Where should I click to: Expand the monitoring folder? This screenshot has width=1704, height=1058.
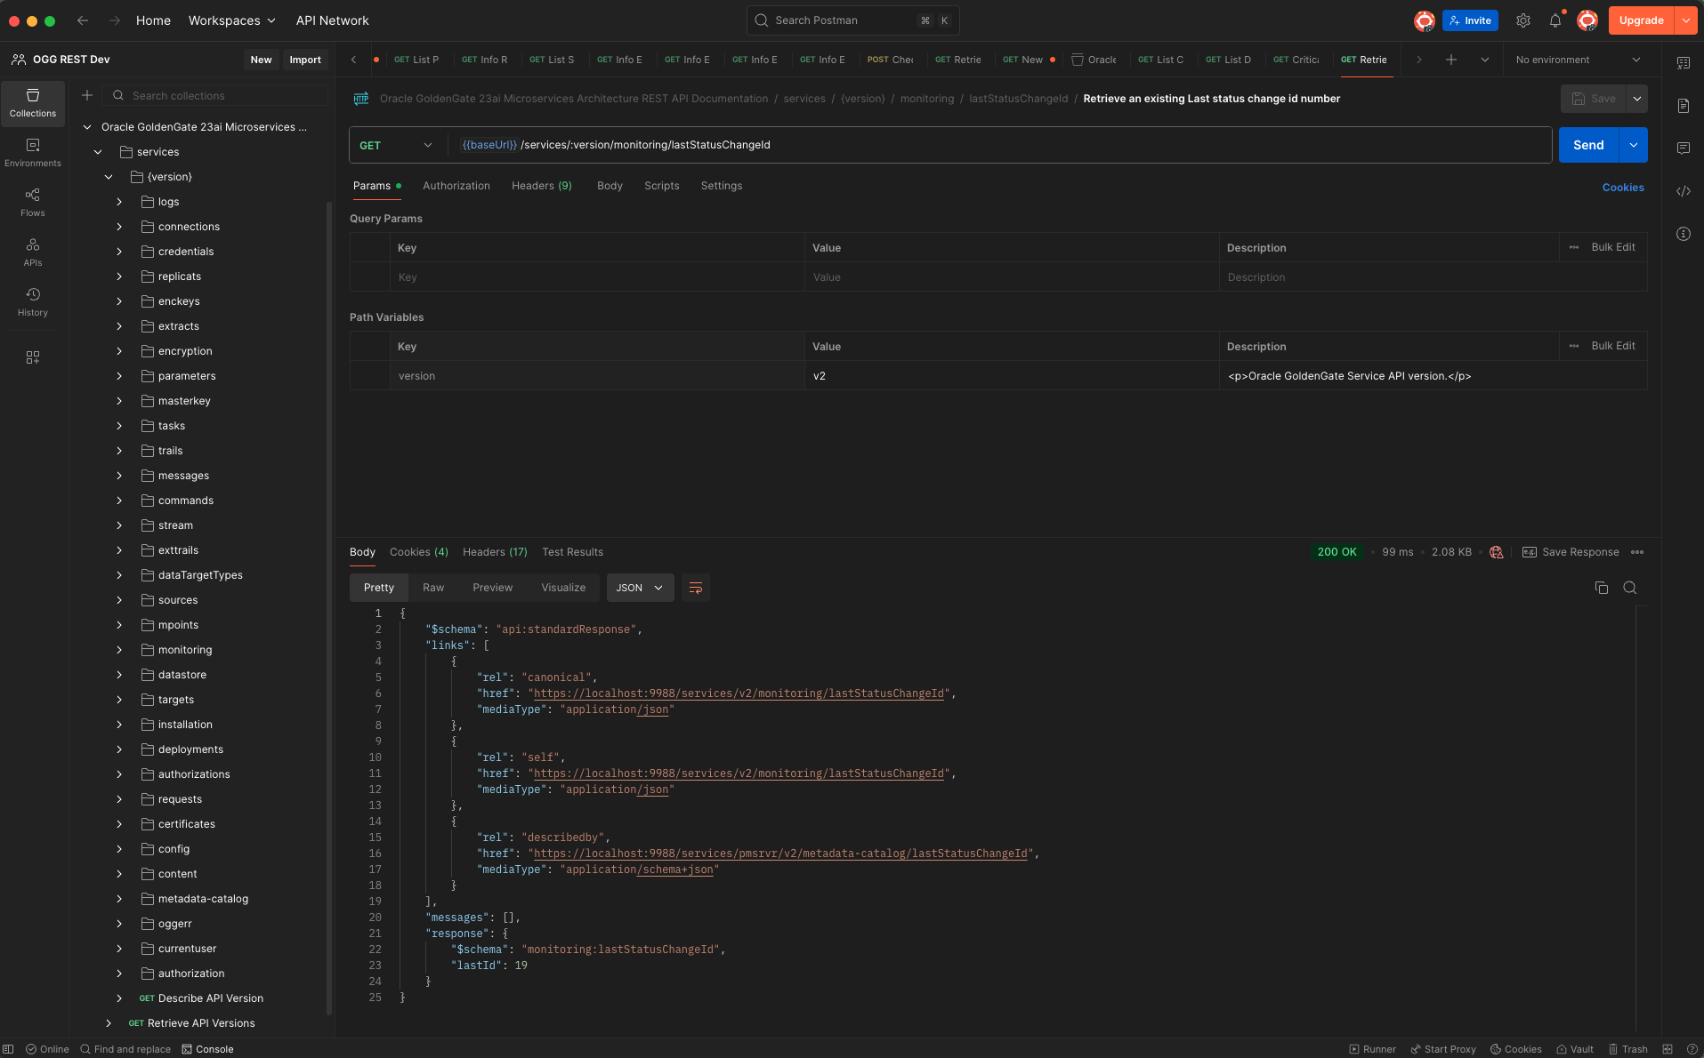pos(119,650)
